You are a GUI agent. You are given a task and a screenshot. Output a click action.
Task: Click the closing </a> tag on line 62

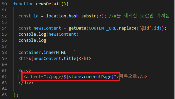tap(142, 77)
